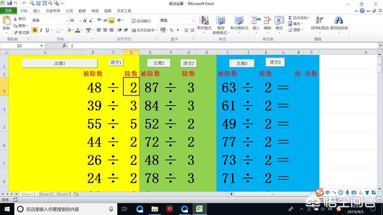The image size is (383, 215).
Task: Click the percent style icon
Action: click(x=172, y=30)
